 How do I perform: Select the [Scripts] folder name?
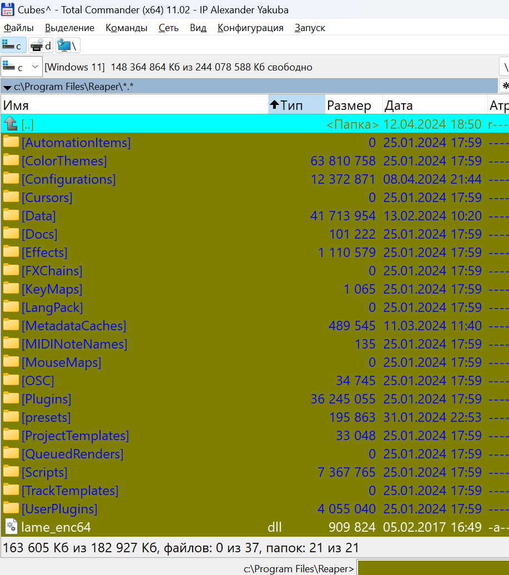click(44, 473)
